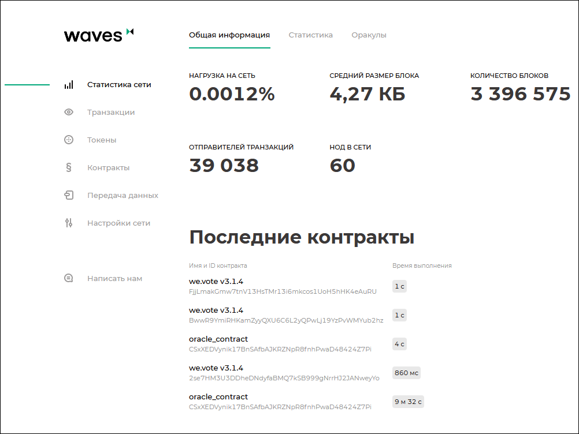
Task: Select the bar chart icon for Статистика сети
Action: (69, 84)
